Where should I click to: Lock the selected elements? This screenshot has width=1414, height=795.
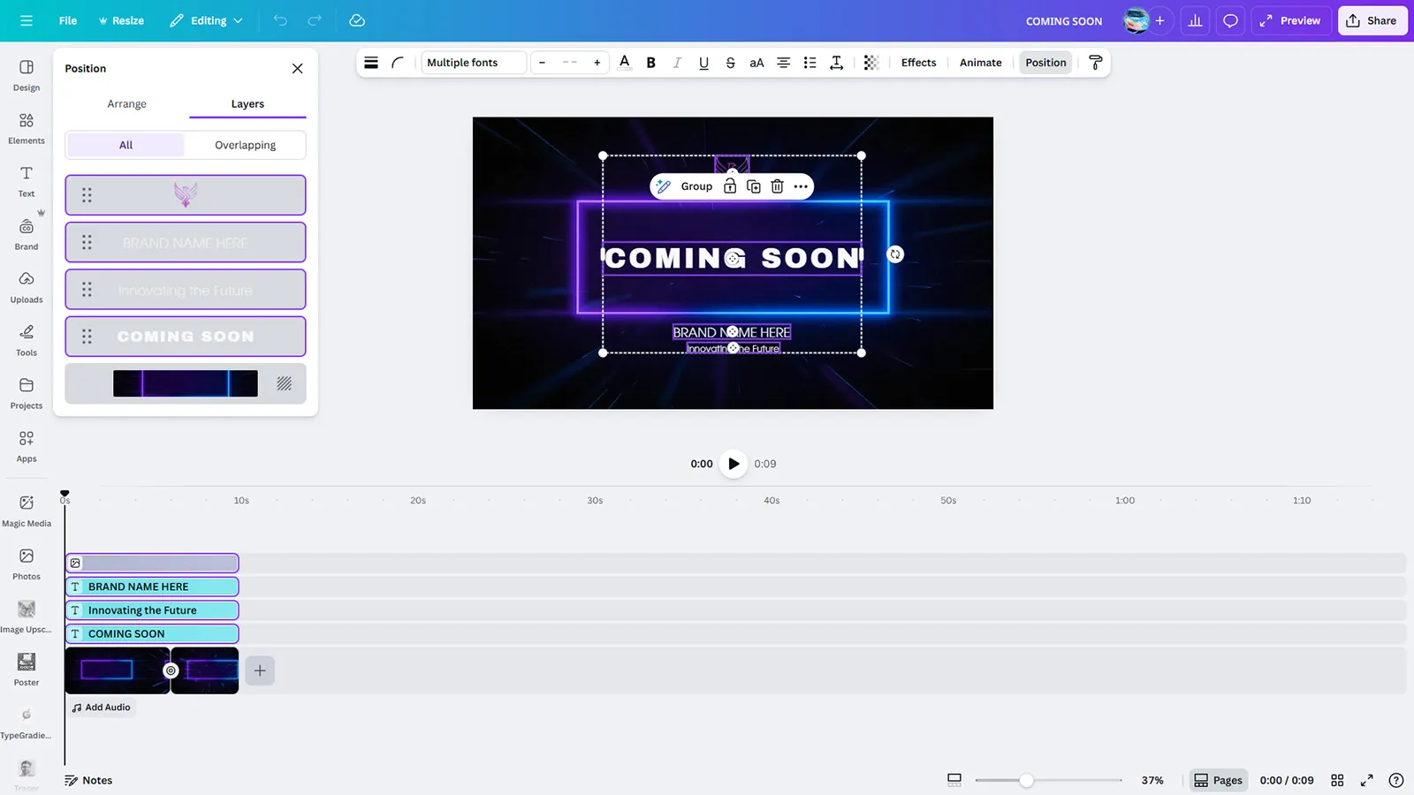pos(730,186)
